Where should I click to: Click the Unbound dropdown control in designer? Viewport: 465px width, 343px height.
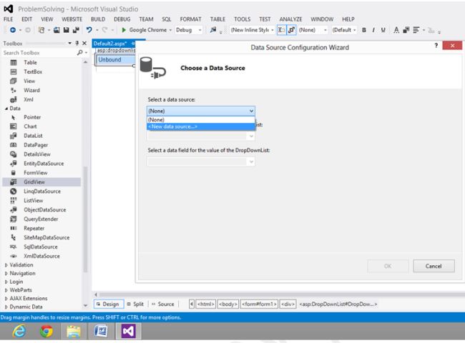(x=115, y=60)
